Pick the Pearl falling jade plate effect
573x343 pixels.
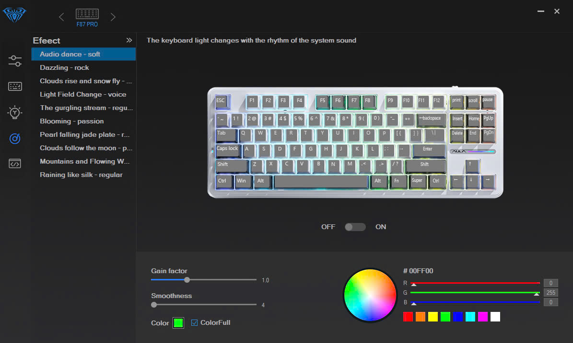(83, 134)
